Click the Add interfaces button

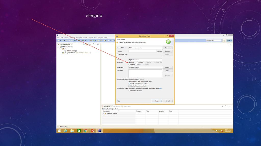168,71
